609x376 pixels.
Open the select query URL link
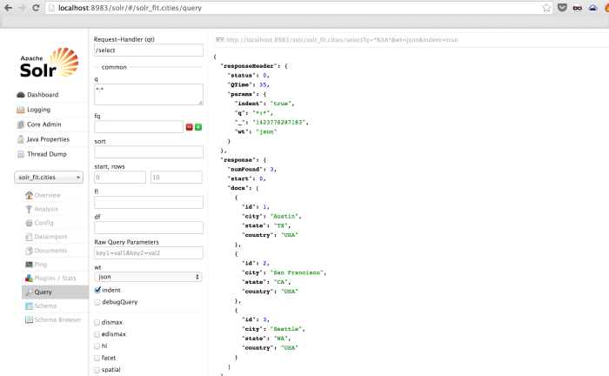[342, 40]
